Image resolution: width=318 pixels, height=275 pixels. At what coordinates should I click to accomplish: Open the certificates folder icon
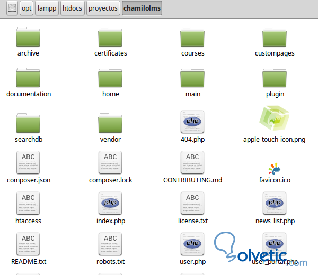pyautogui.click(x=110, y=37)
